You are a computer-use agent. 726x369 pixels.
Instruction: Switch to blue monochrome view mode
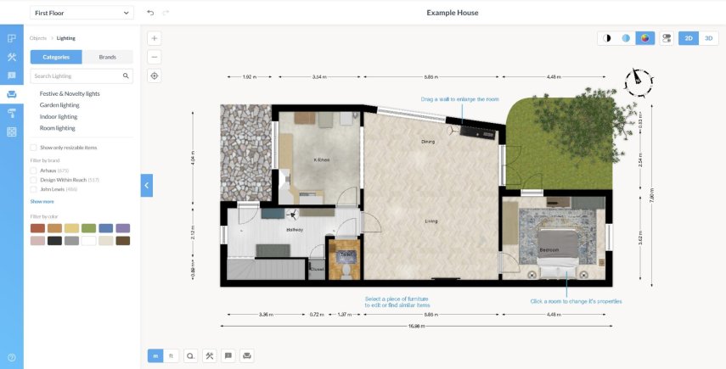[x=626, y=38]
